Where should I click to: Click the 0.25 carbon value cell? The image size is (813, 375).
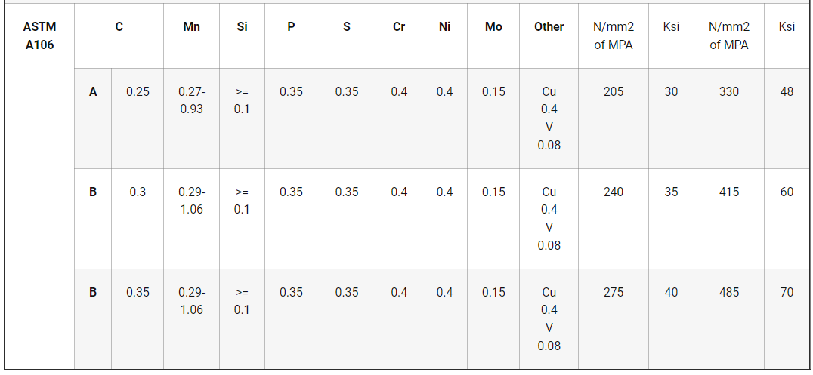[138, 91]
